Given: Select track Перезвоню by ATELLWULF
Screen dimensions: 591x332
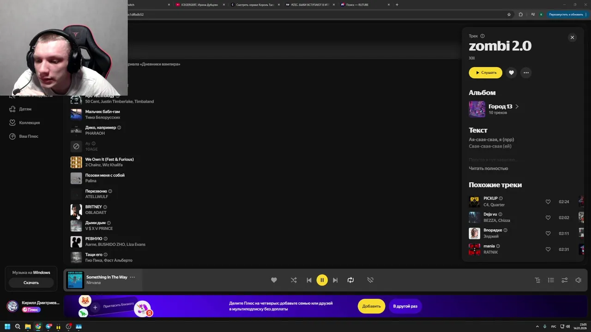Looking at the screenshot, I should [x=96, y=191].
